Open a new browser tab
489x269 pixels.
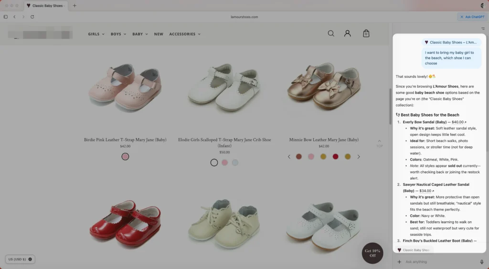click(x=74, y=6)
